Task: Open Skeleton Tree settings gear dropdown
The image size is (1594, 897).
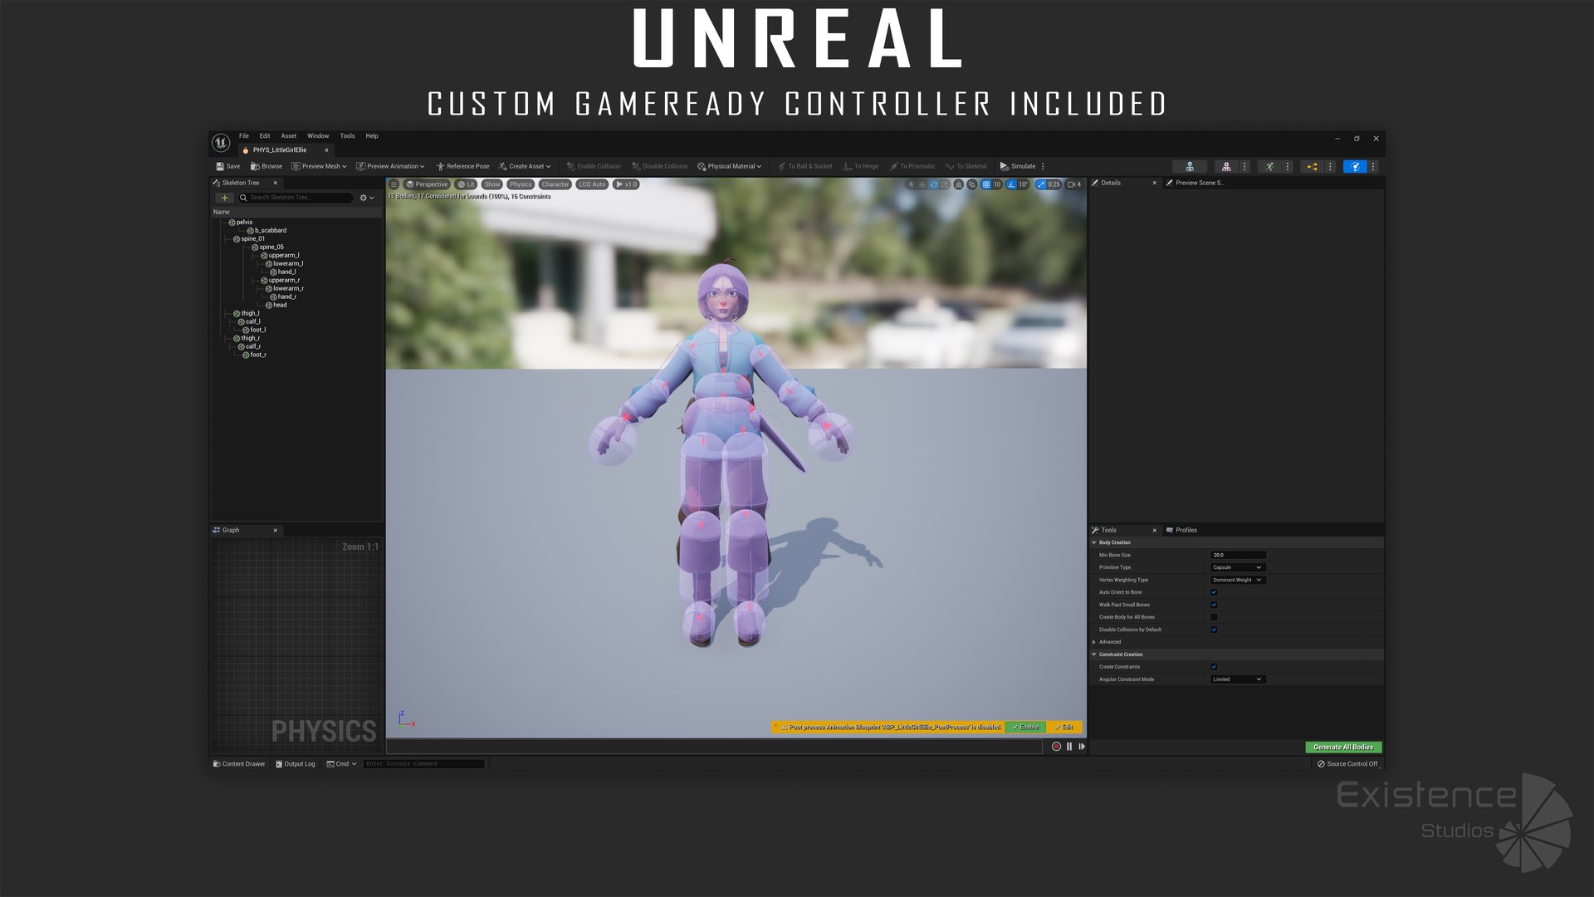Action: (x=366, y=198)
